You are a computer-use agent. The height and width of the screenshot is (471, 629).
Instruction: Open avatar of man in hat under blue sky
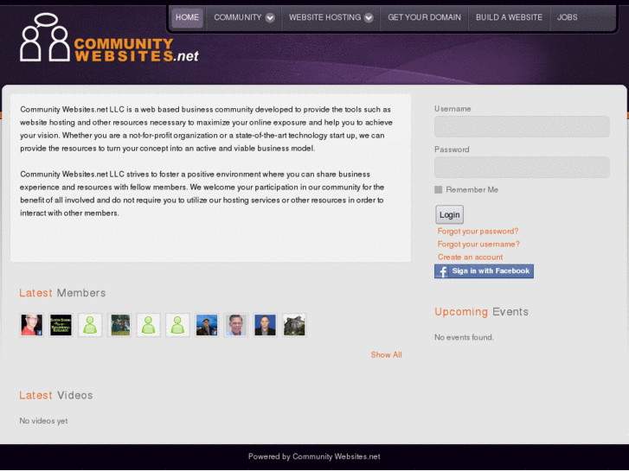pos(207,325)
